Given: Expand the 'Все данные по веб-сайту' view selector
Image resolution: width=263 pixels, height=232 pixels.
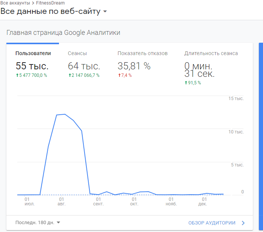Looking at the screenshot, I should pyautogui.click(x=53, y=11).
